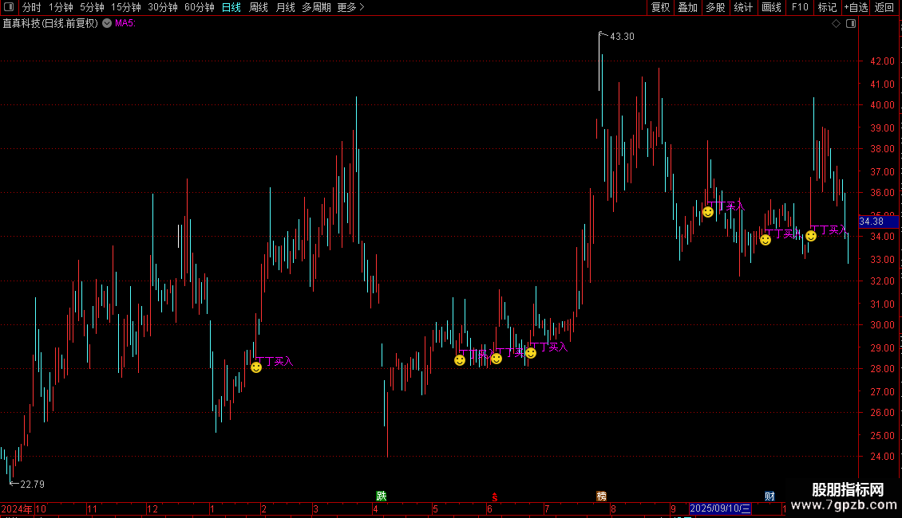The width and height of the screenshot is (902, 518).
Task: Click the last smiley buy signal icon
Action: (811, 235)
